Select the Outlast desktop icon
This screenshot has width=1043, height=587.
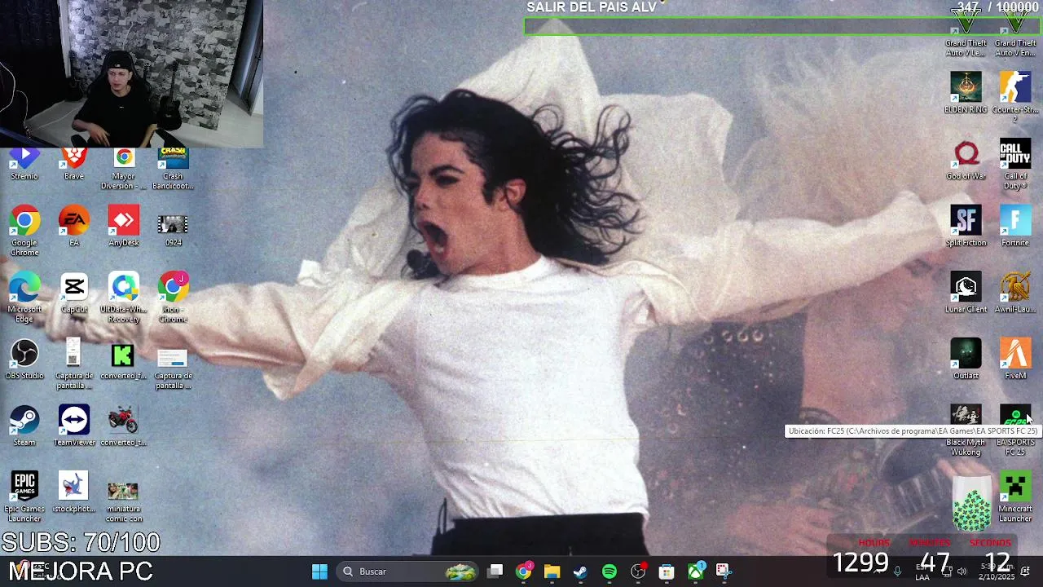(966, 360)
